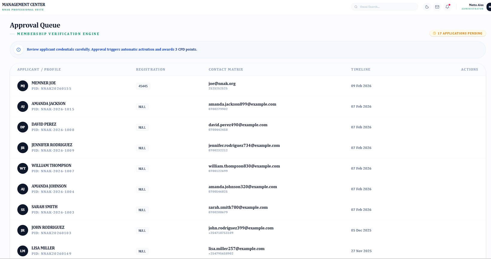Click timeline date 27 Nov 2025
The height and width of the screenshot is (259, 491).
[x=361, y=251]
